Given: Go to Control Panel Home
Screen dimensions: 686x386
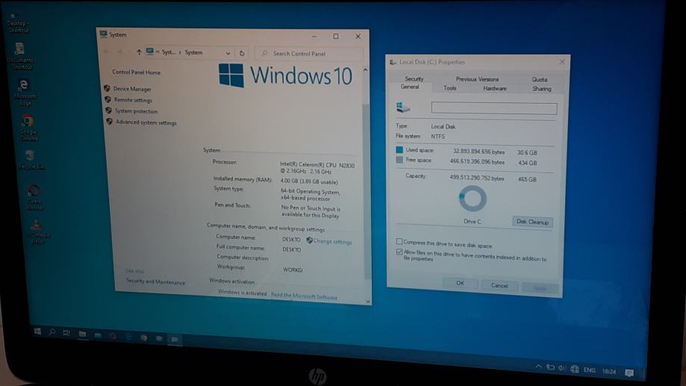Looking at the screenshot, I should tap(136, 72).
